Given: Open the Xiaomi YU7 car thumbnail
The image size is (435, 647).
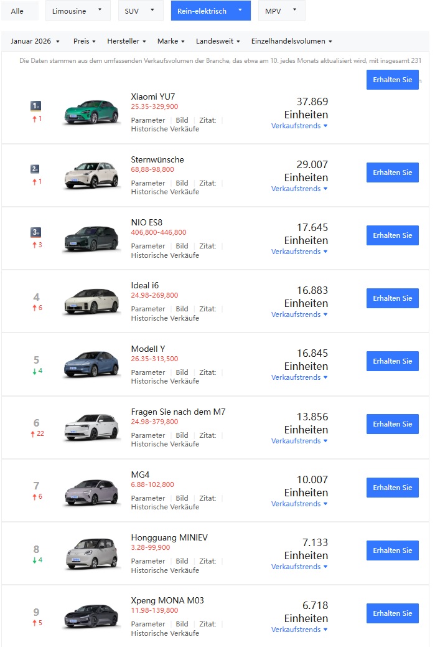Looking at the screenshot, I should (91, 113).
